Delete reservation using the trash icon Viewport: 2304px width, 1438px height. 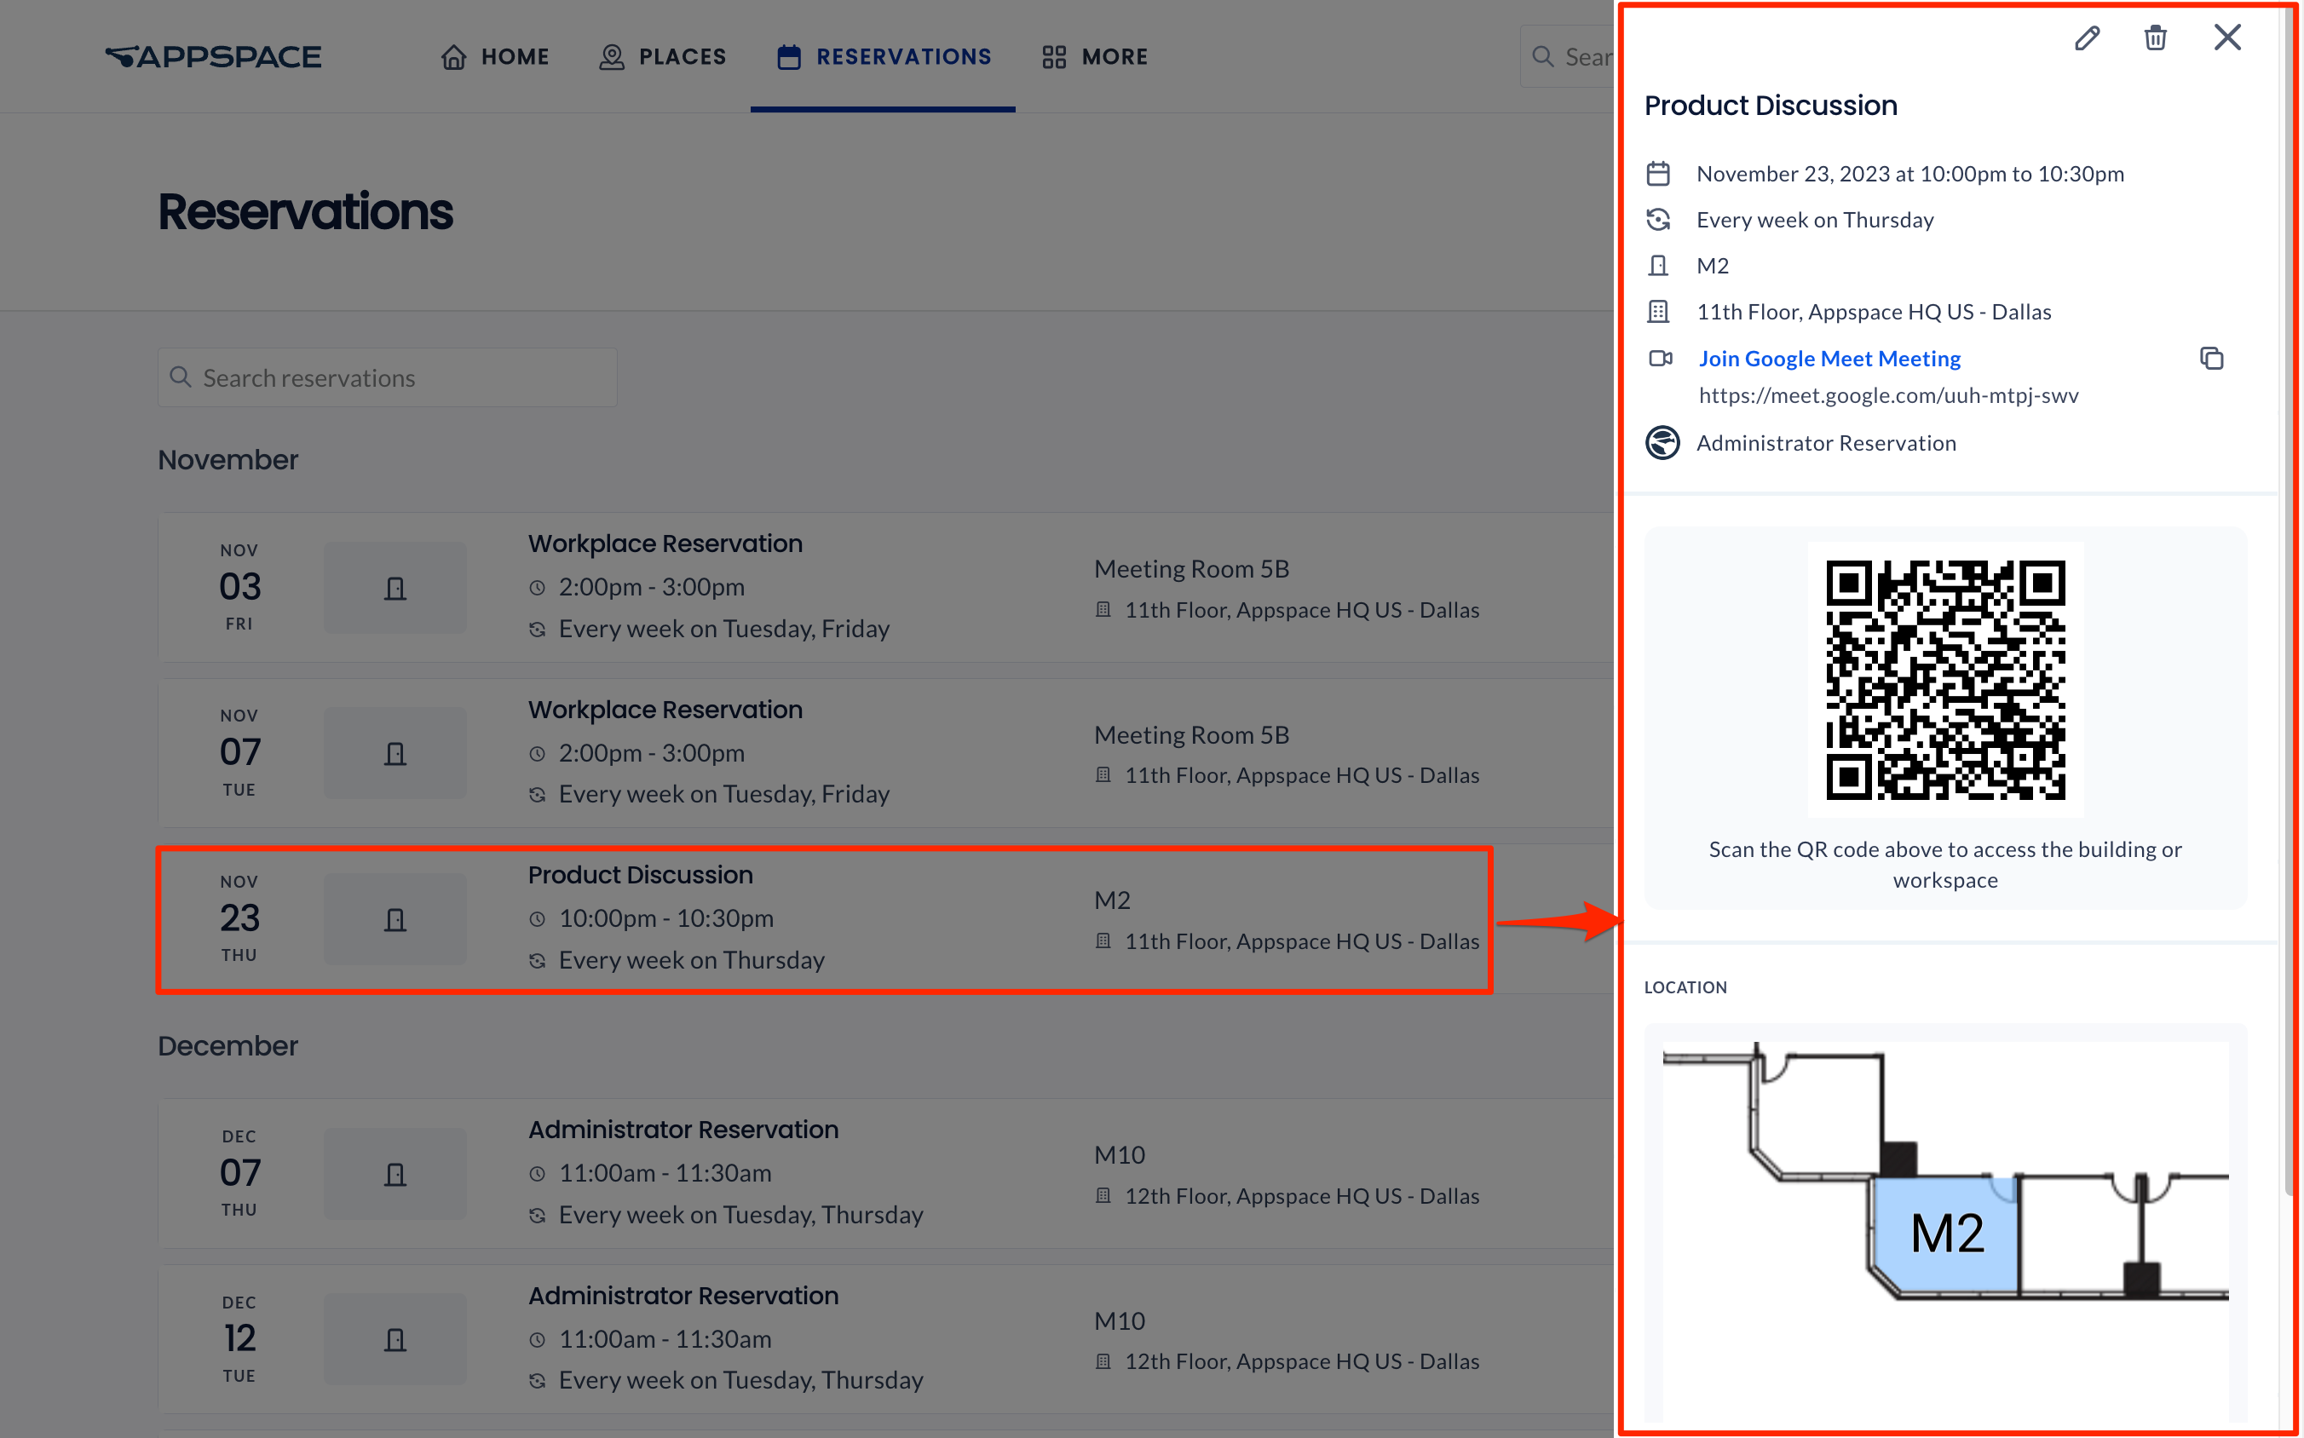[2155, 38]
